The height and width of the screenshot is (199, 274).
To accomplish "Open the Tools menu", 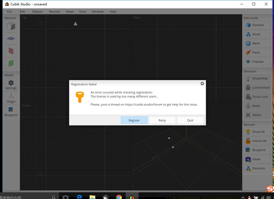I will pos(83,12).
